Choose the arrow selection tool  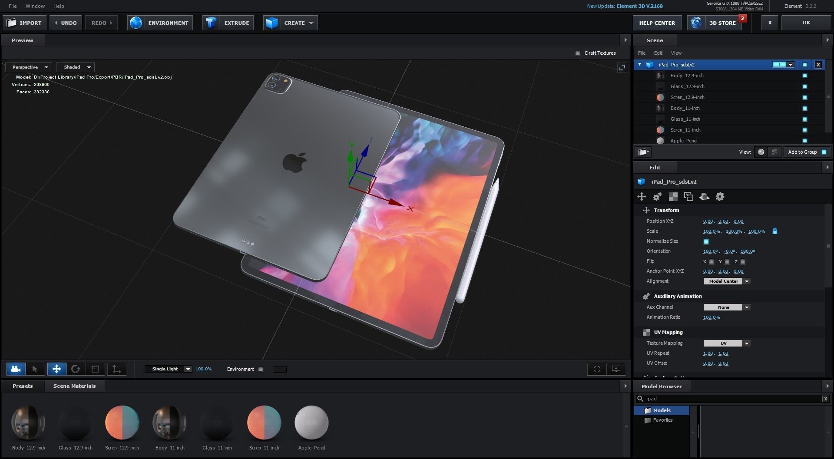(x=35, y=369)
